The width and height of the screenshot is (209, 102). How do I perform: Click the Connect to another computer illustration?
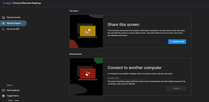86,77
